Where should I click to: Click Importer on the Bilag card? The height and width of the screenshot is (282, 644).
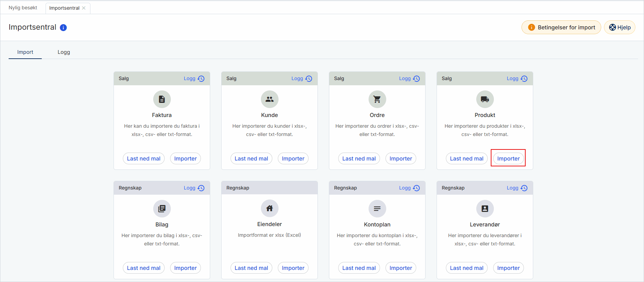pyautogui.click(x=185, y=268)
